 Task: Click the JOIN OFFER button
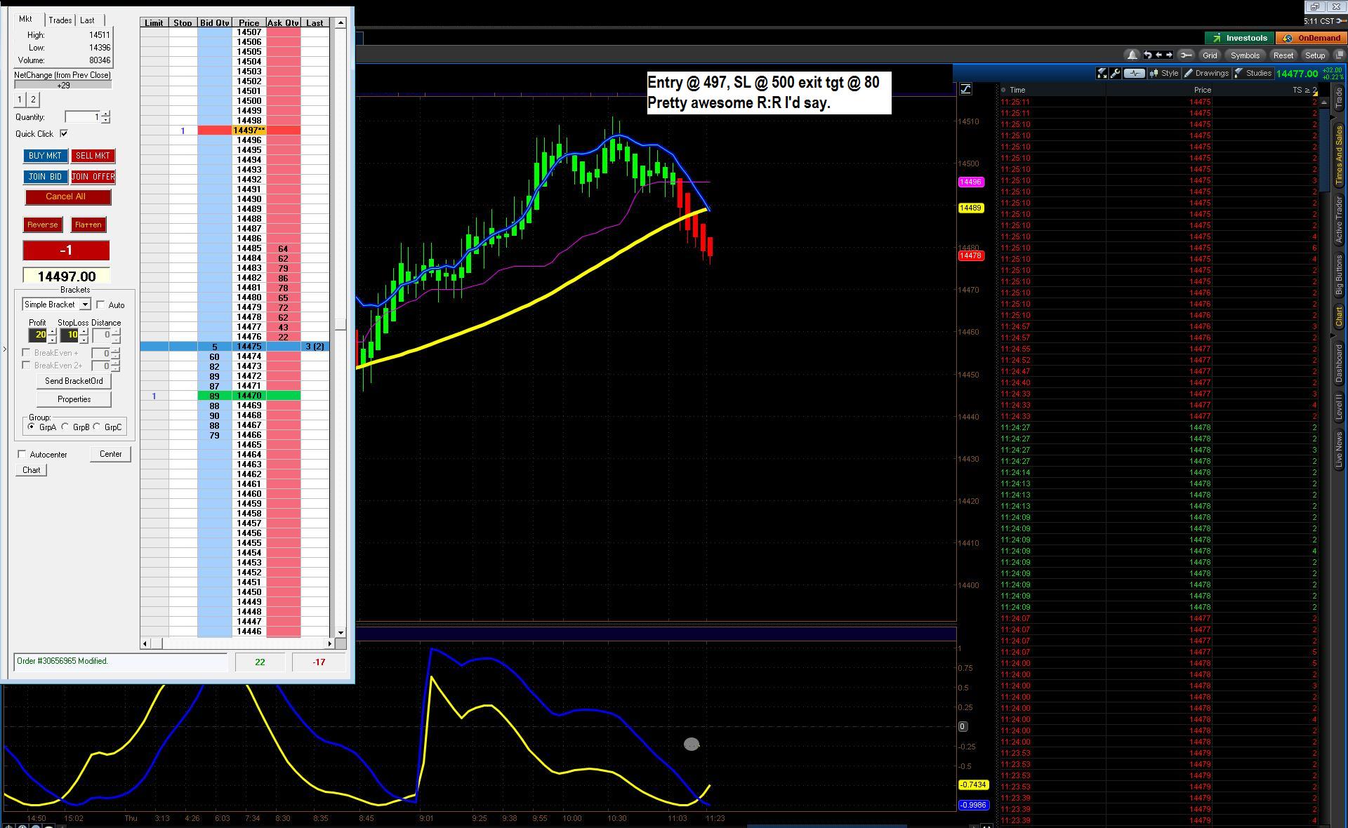(93, 177)
